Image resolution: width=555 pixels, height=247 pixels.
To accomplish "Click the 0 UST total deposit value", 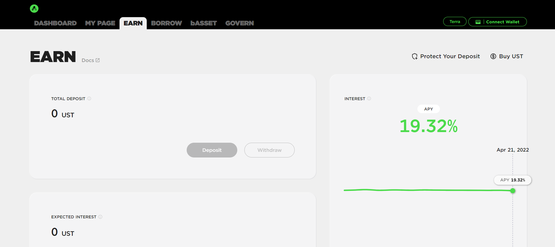I will coord(63,114).
